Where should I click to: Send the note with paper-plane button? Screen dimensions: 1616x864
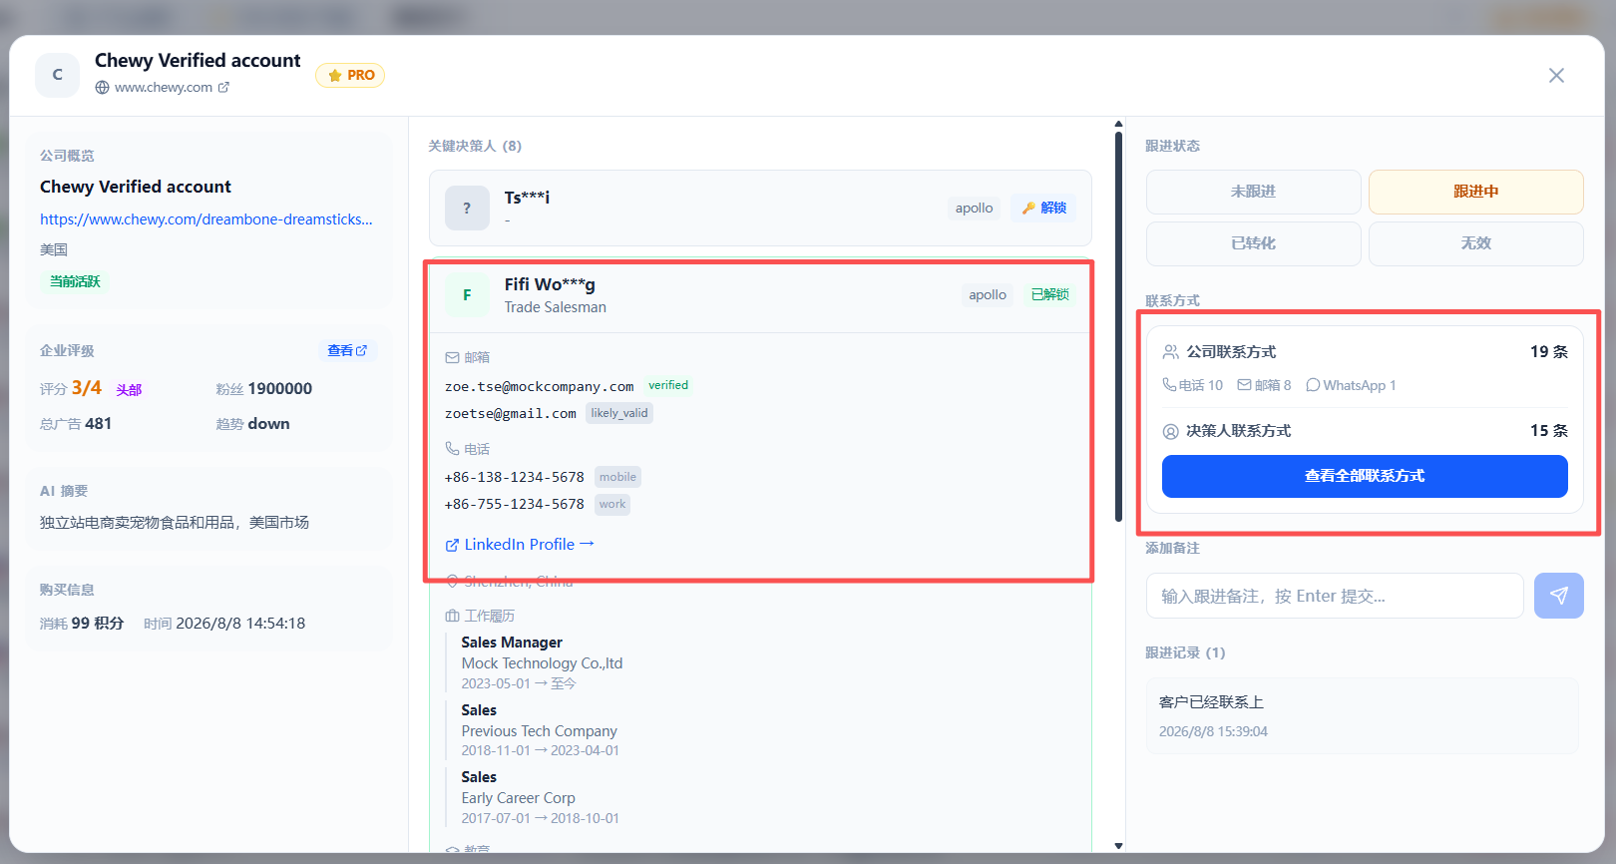coord(1558,596)
